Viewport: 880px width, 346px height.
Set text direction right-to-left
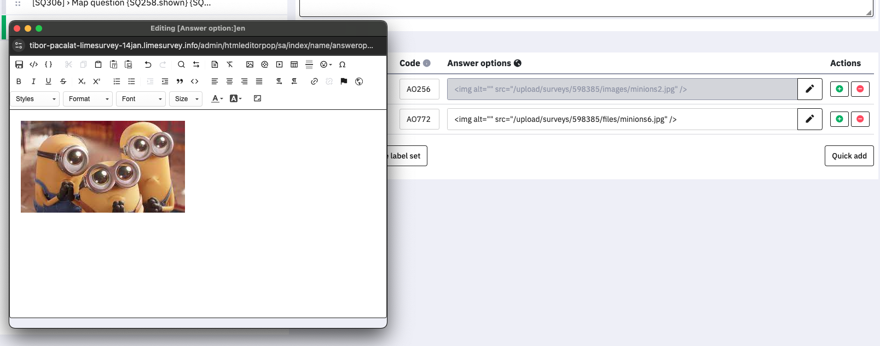coord(294,81)
